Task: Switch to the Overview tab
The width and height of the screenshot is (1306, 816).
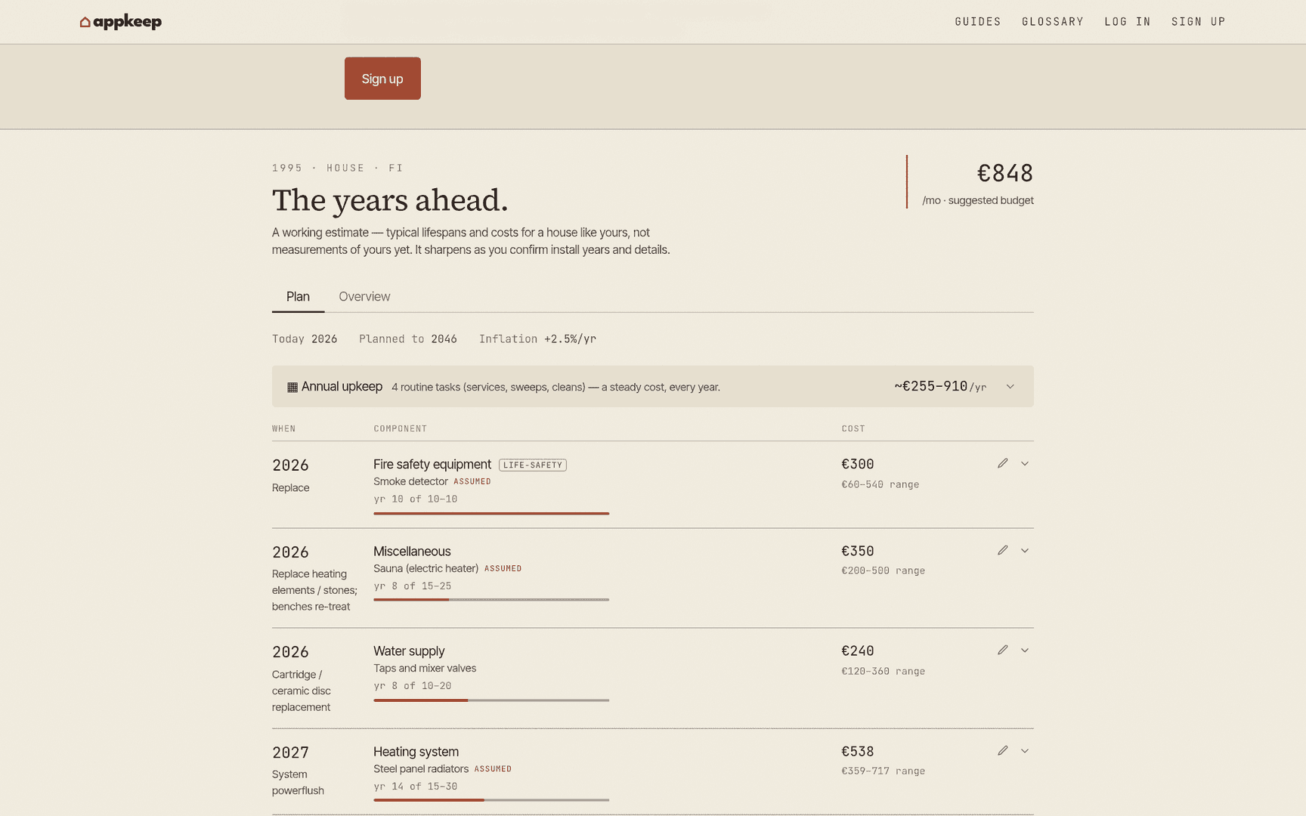Action: (x=364, y=296)
